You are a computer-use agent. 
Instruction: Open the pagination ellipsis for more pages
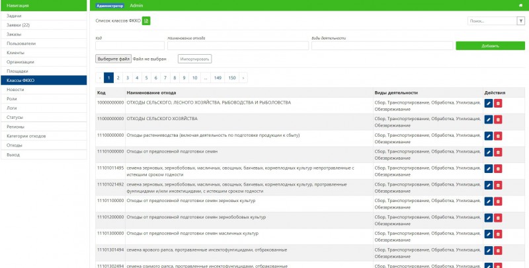pyautogui.click(x=206, y=78)
